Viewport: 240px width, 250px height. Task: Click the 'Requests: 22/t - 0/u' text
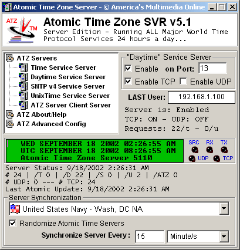[172, 129]
